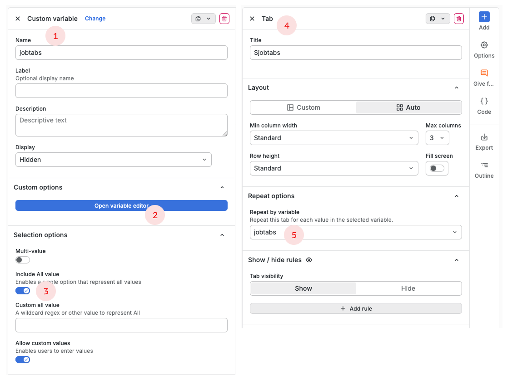Collapse the Layout section
The image size is (507, 380).
[457, 88]
